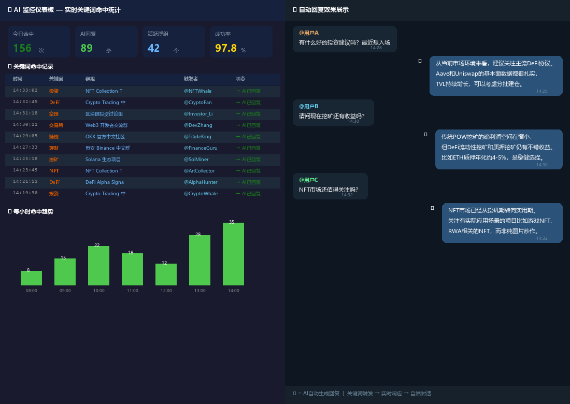Click the 关键词 column header
The height and width of the screenshot is (404, 570).
[56, 79]
